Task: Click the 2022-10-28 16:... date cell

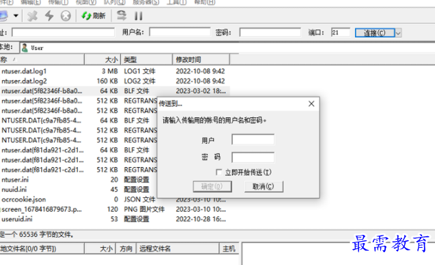Action: coord(201,219)
